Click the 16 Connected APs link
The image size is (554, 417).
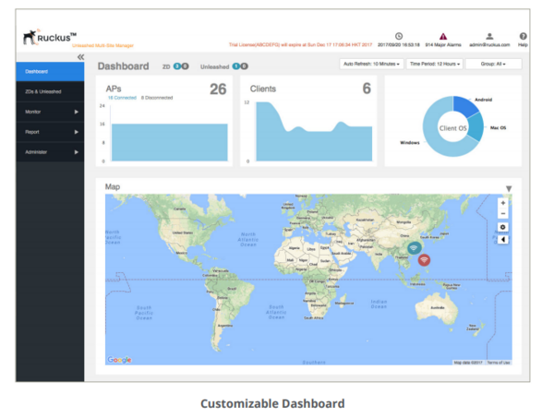pos(122,98)
